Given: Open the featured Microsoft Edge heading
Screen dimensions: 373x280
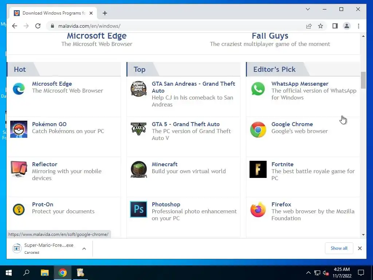Looking at the screenshot, I should tap(97, 36).
